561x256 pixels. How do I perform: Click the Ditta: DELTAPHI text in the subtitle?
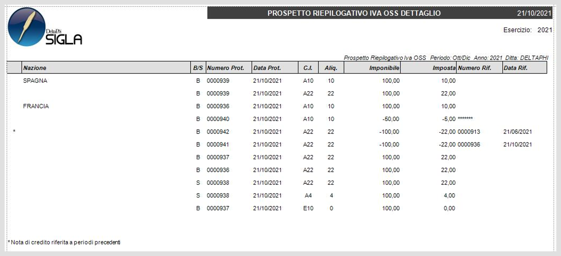(527, 58)
